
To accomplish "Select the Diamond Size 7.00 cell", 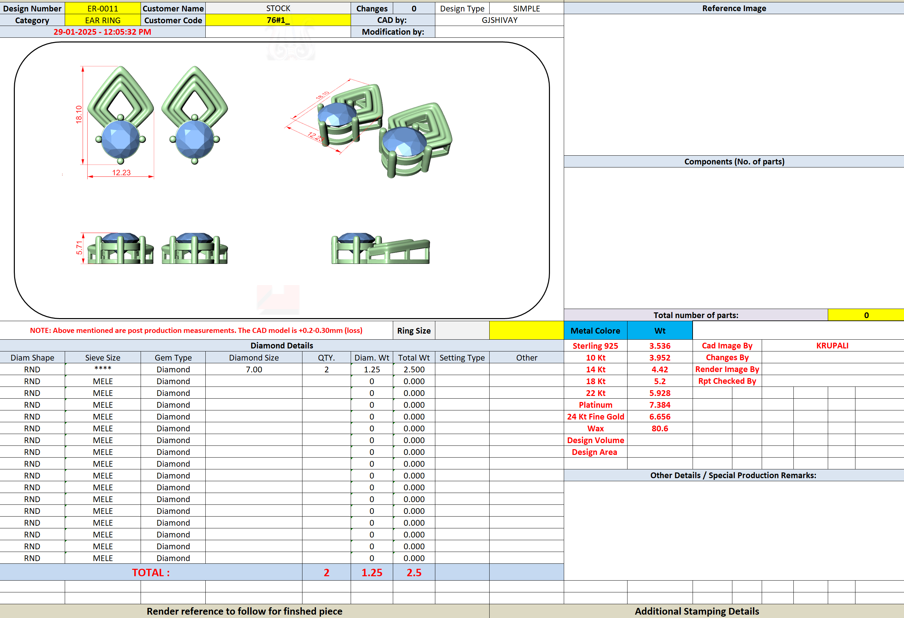I will click(254, 369).
